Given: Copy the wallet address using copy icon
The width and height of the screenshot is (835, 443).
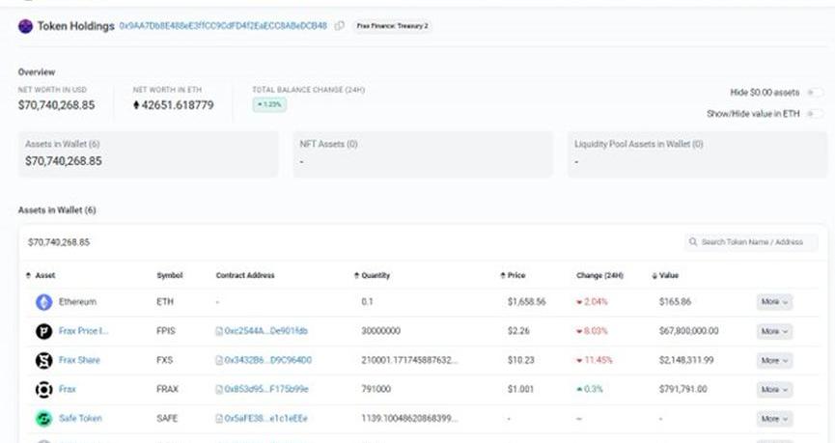Looking at the screenshot, I should point(339,26).
